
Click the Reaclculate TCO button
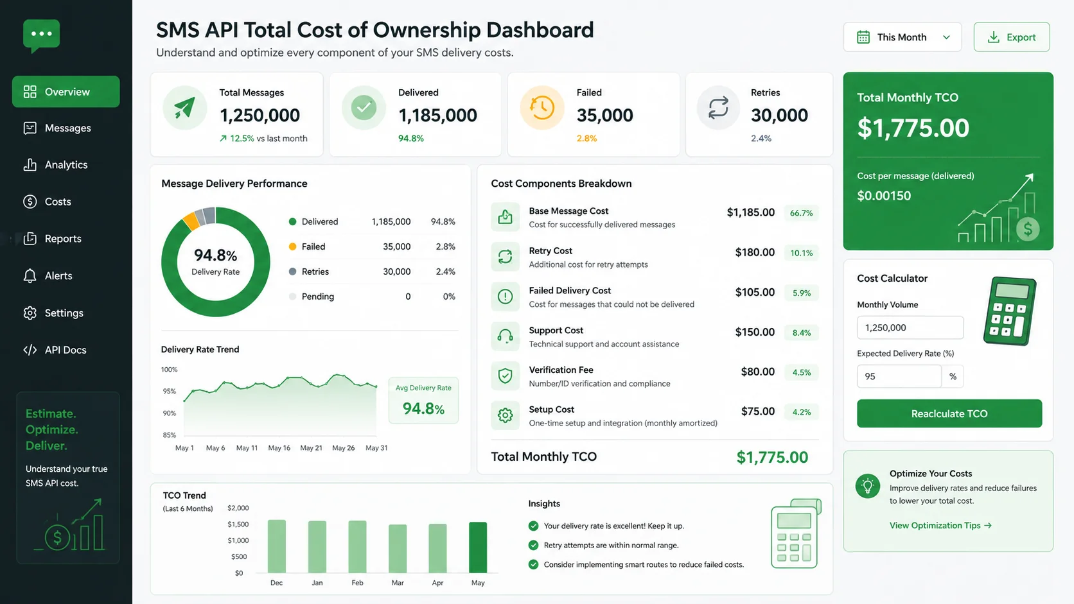tap(949, 414)
